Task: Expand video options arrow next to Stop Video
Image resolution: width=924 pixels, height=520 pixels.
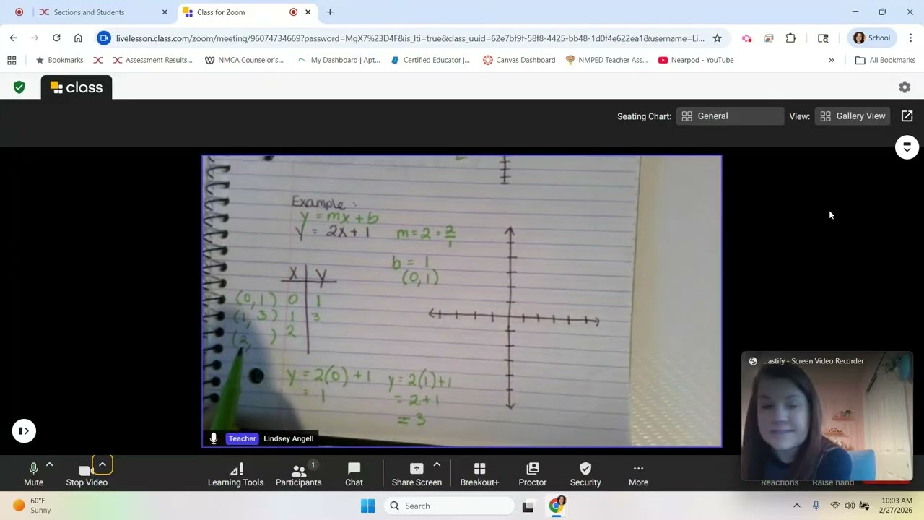Action: coord(103,464)
